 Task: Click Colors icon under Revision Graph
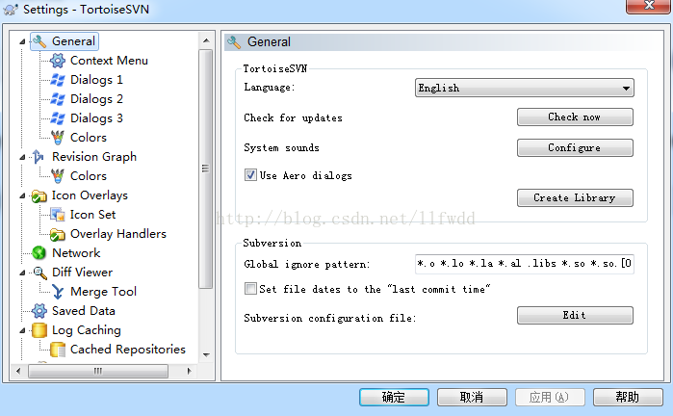tap(58, 176)
